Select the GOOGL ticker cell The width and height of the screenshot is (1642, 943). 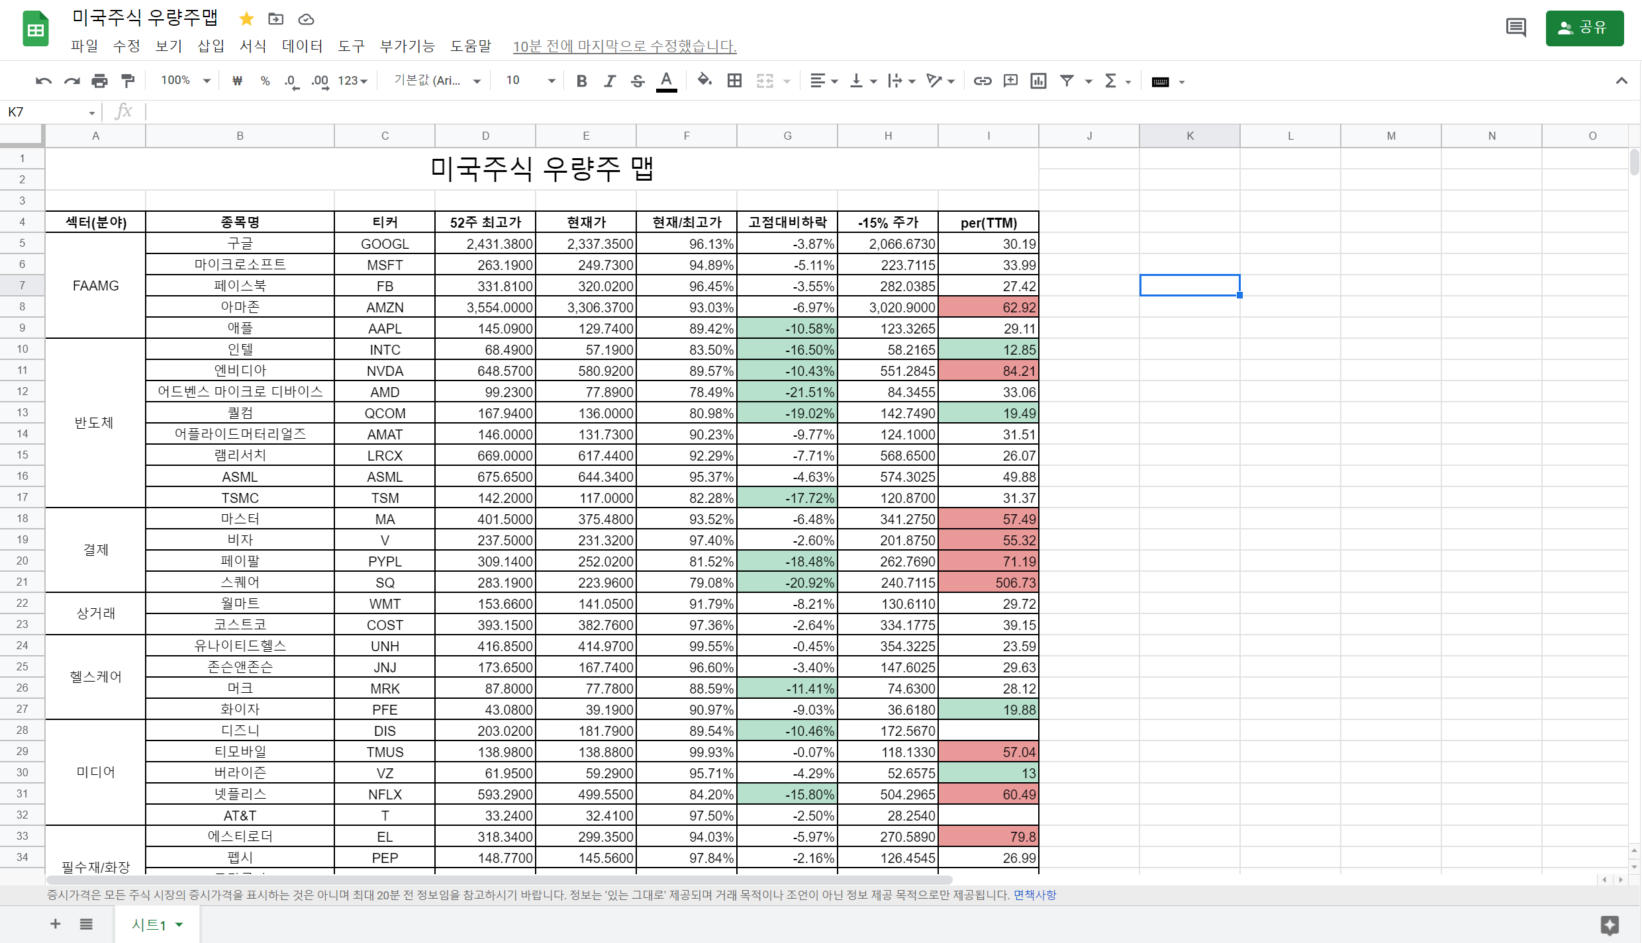(385, 244)
